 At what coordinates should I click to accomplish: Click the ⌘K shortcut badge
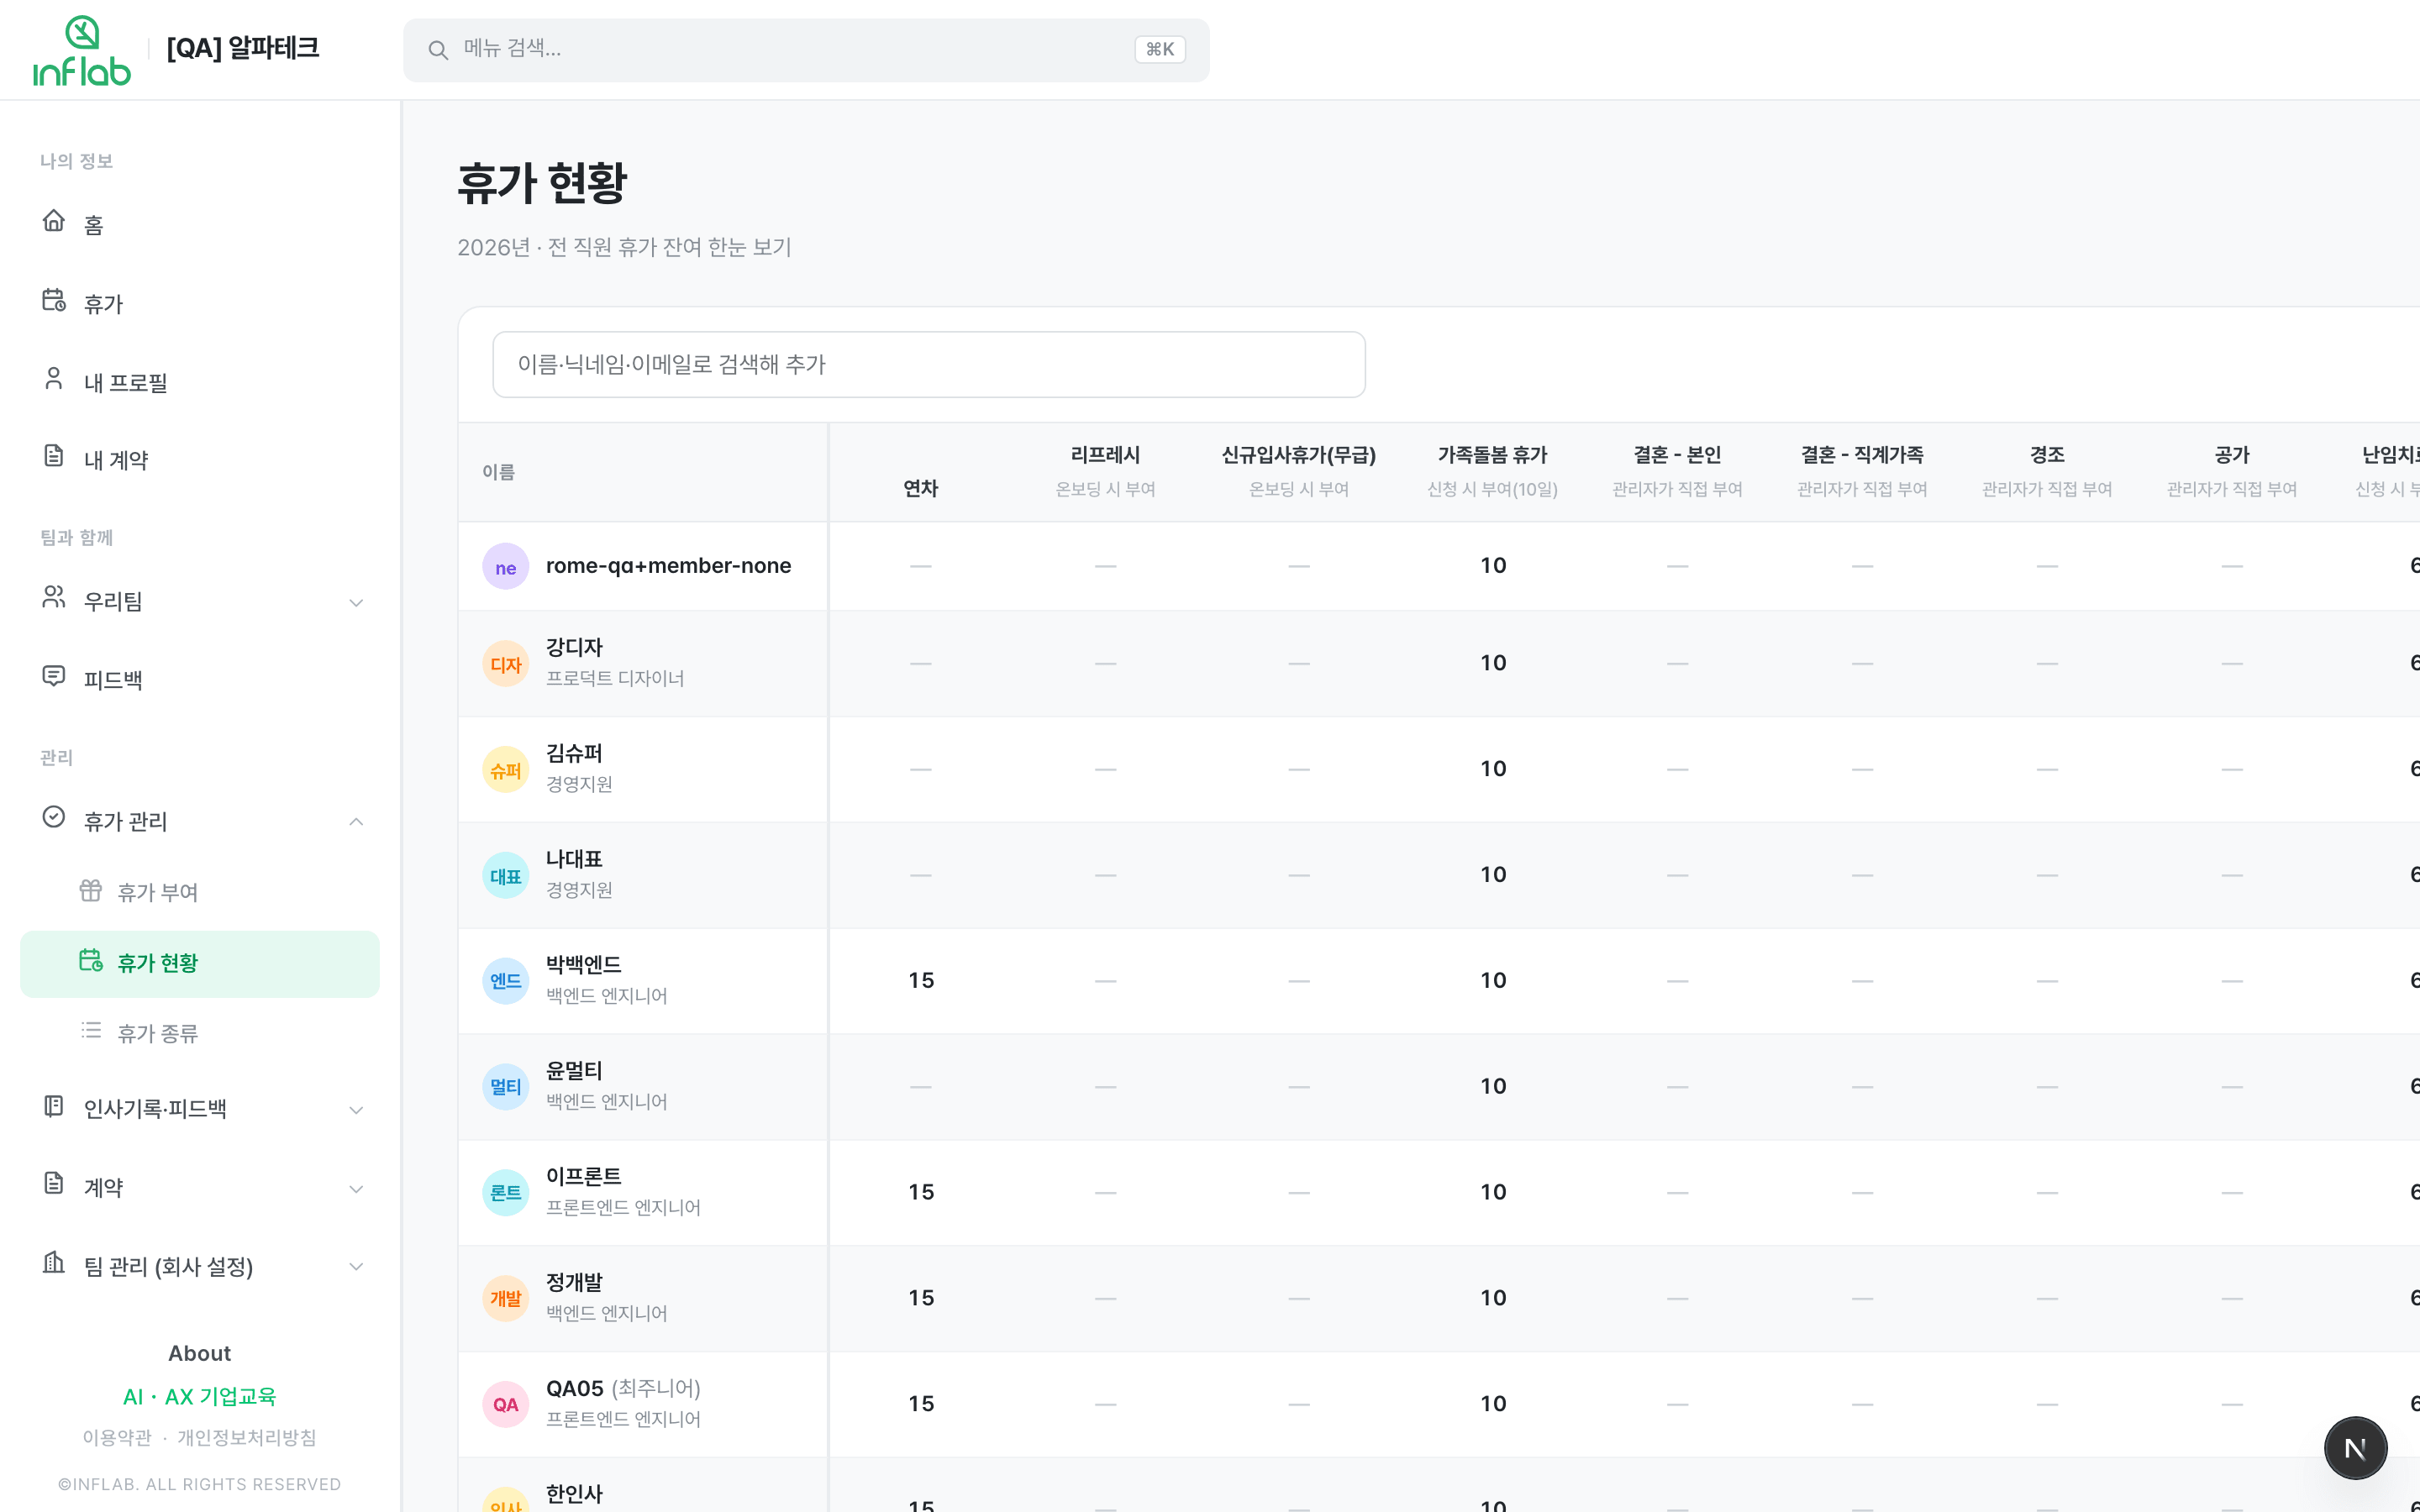click(x=1160, y=49)
